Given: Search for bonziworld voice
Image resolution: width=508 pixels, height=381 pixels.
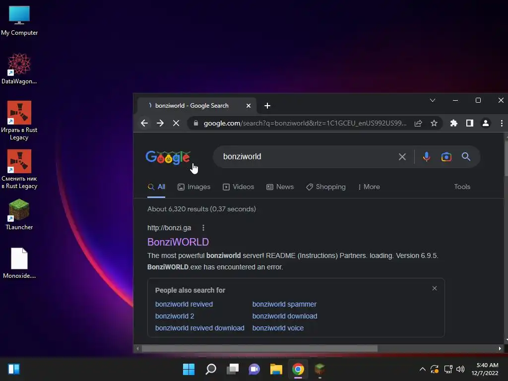Looking at the screenshot, I should (278, 328).
